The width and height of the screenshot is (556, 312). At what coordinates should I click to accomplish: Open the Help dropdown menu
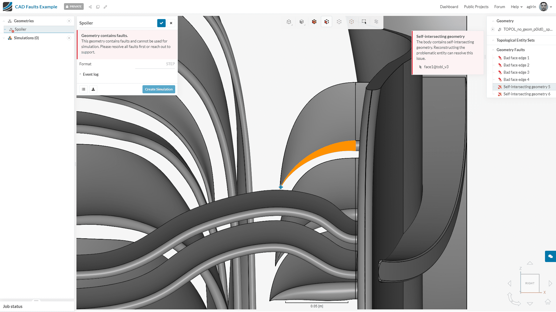[x=517, y=7]
